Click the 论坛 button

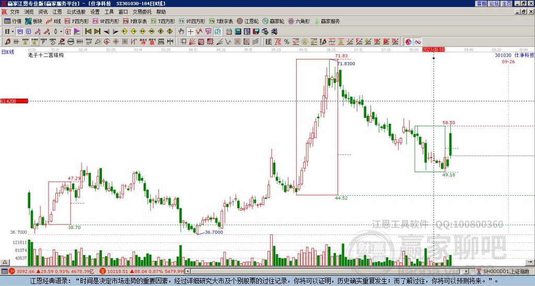point(494,4)
